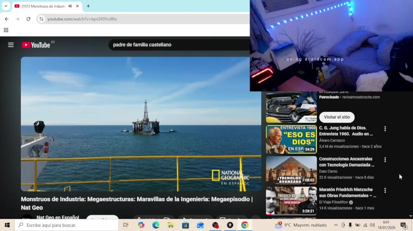Click the main video player
Image resolution: width=413 pixels, height=231 pixels.
141,124
